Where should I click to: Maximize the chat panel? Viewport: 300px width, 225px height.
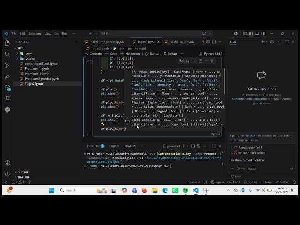click(287, 42)
